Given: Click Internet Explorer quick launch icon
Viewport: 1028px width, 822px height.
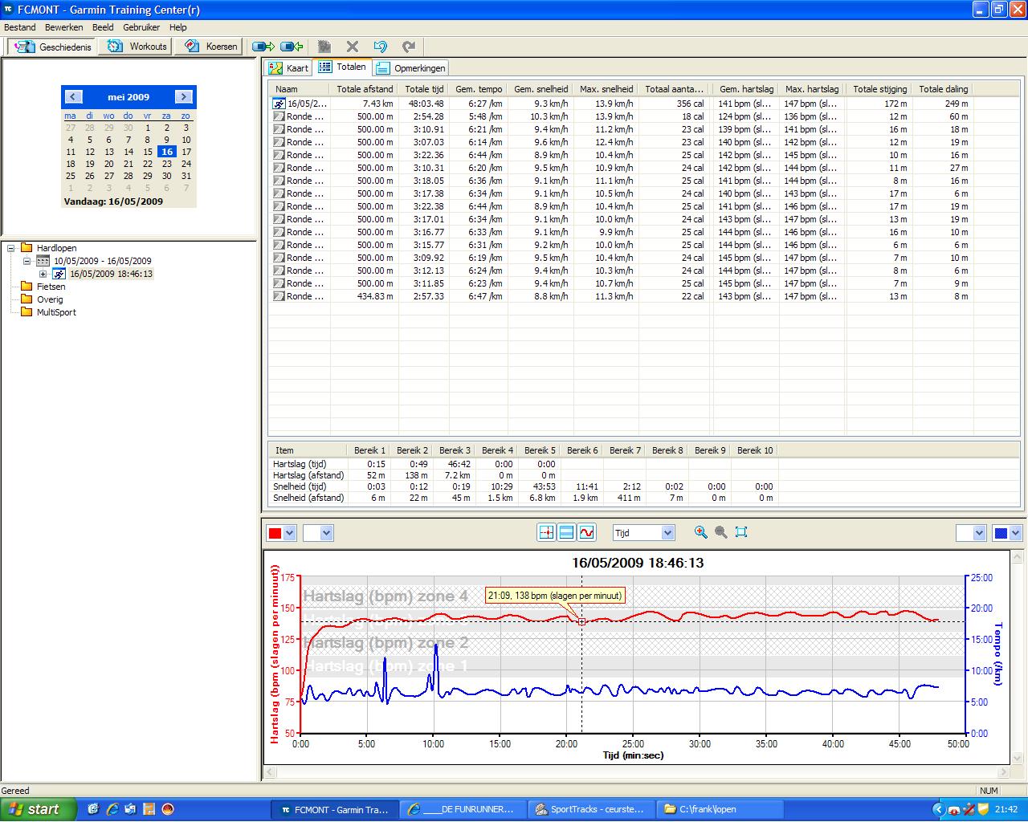Looking at the screenshot, I should (x=112, y=810).
